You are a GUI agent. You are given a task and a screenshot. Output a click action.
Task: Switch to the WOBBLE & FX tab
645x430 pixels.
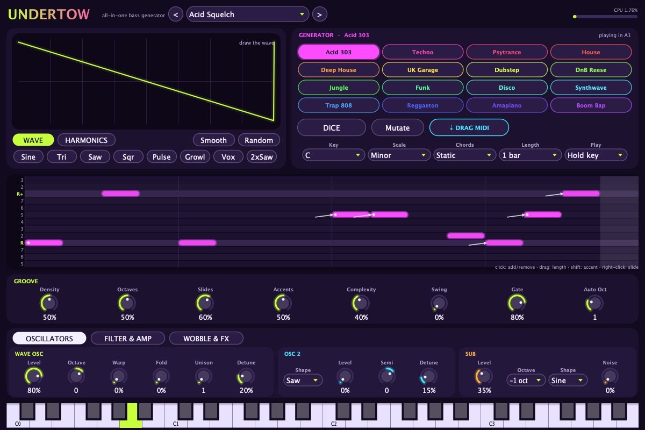pos(206,339)
